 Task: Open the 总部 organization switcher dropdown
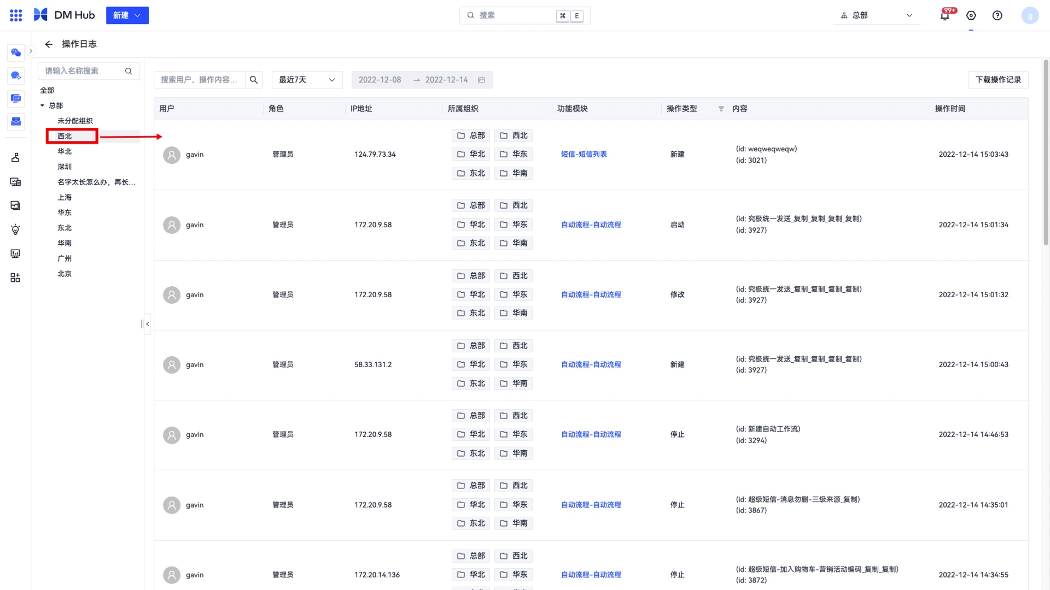point(877,15)
